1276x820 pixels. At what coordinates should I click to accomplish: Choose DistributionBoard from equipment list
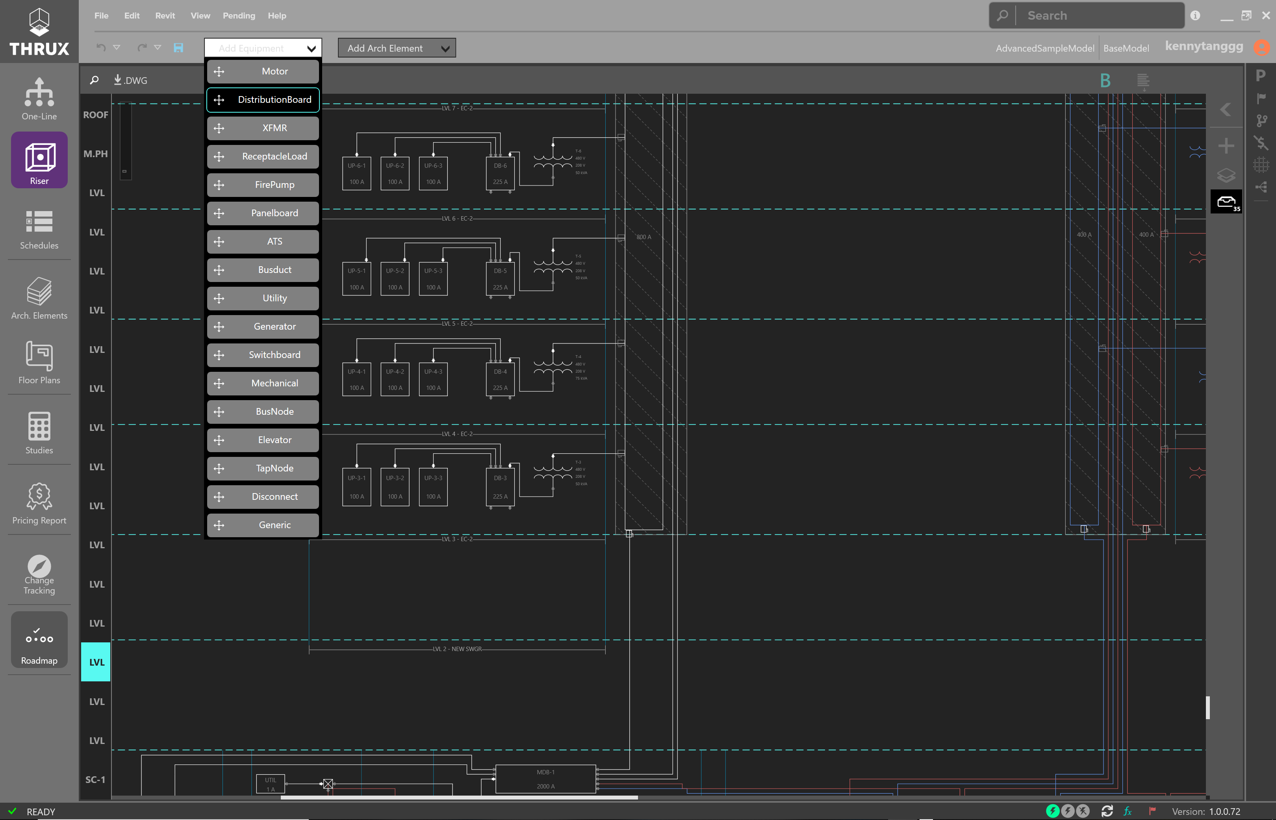pyautogui.click(x=263, y=100)
